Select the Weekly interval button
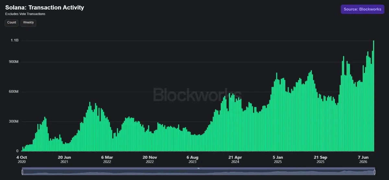 click(x=28, y=23)
